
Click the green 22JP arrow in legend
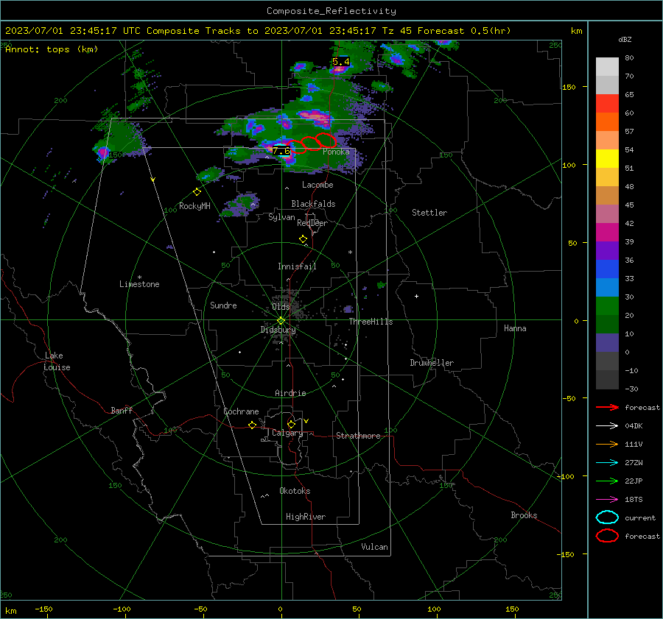[607, 481]
